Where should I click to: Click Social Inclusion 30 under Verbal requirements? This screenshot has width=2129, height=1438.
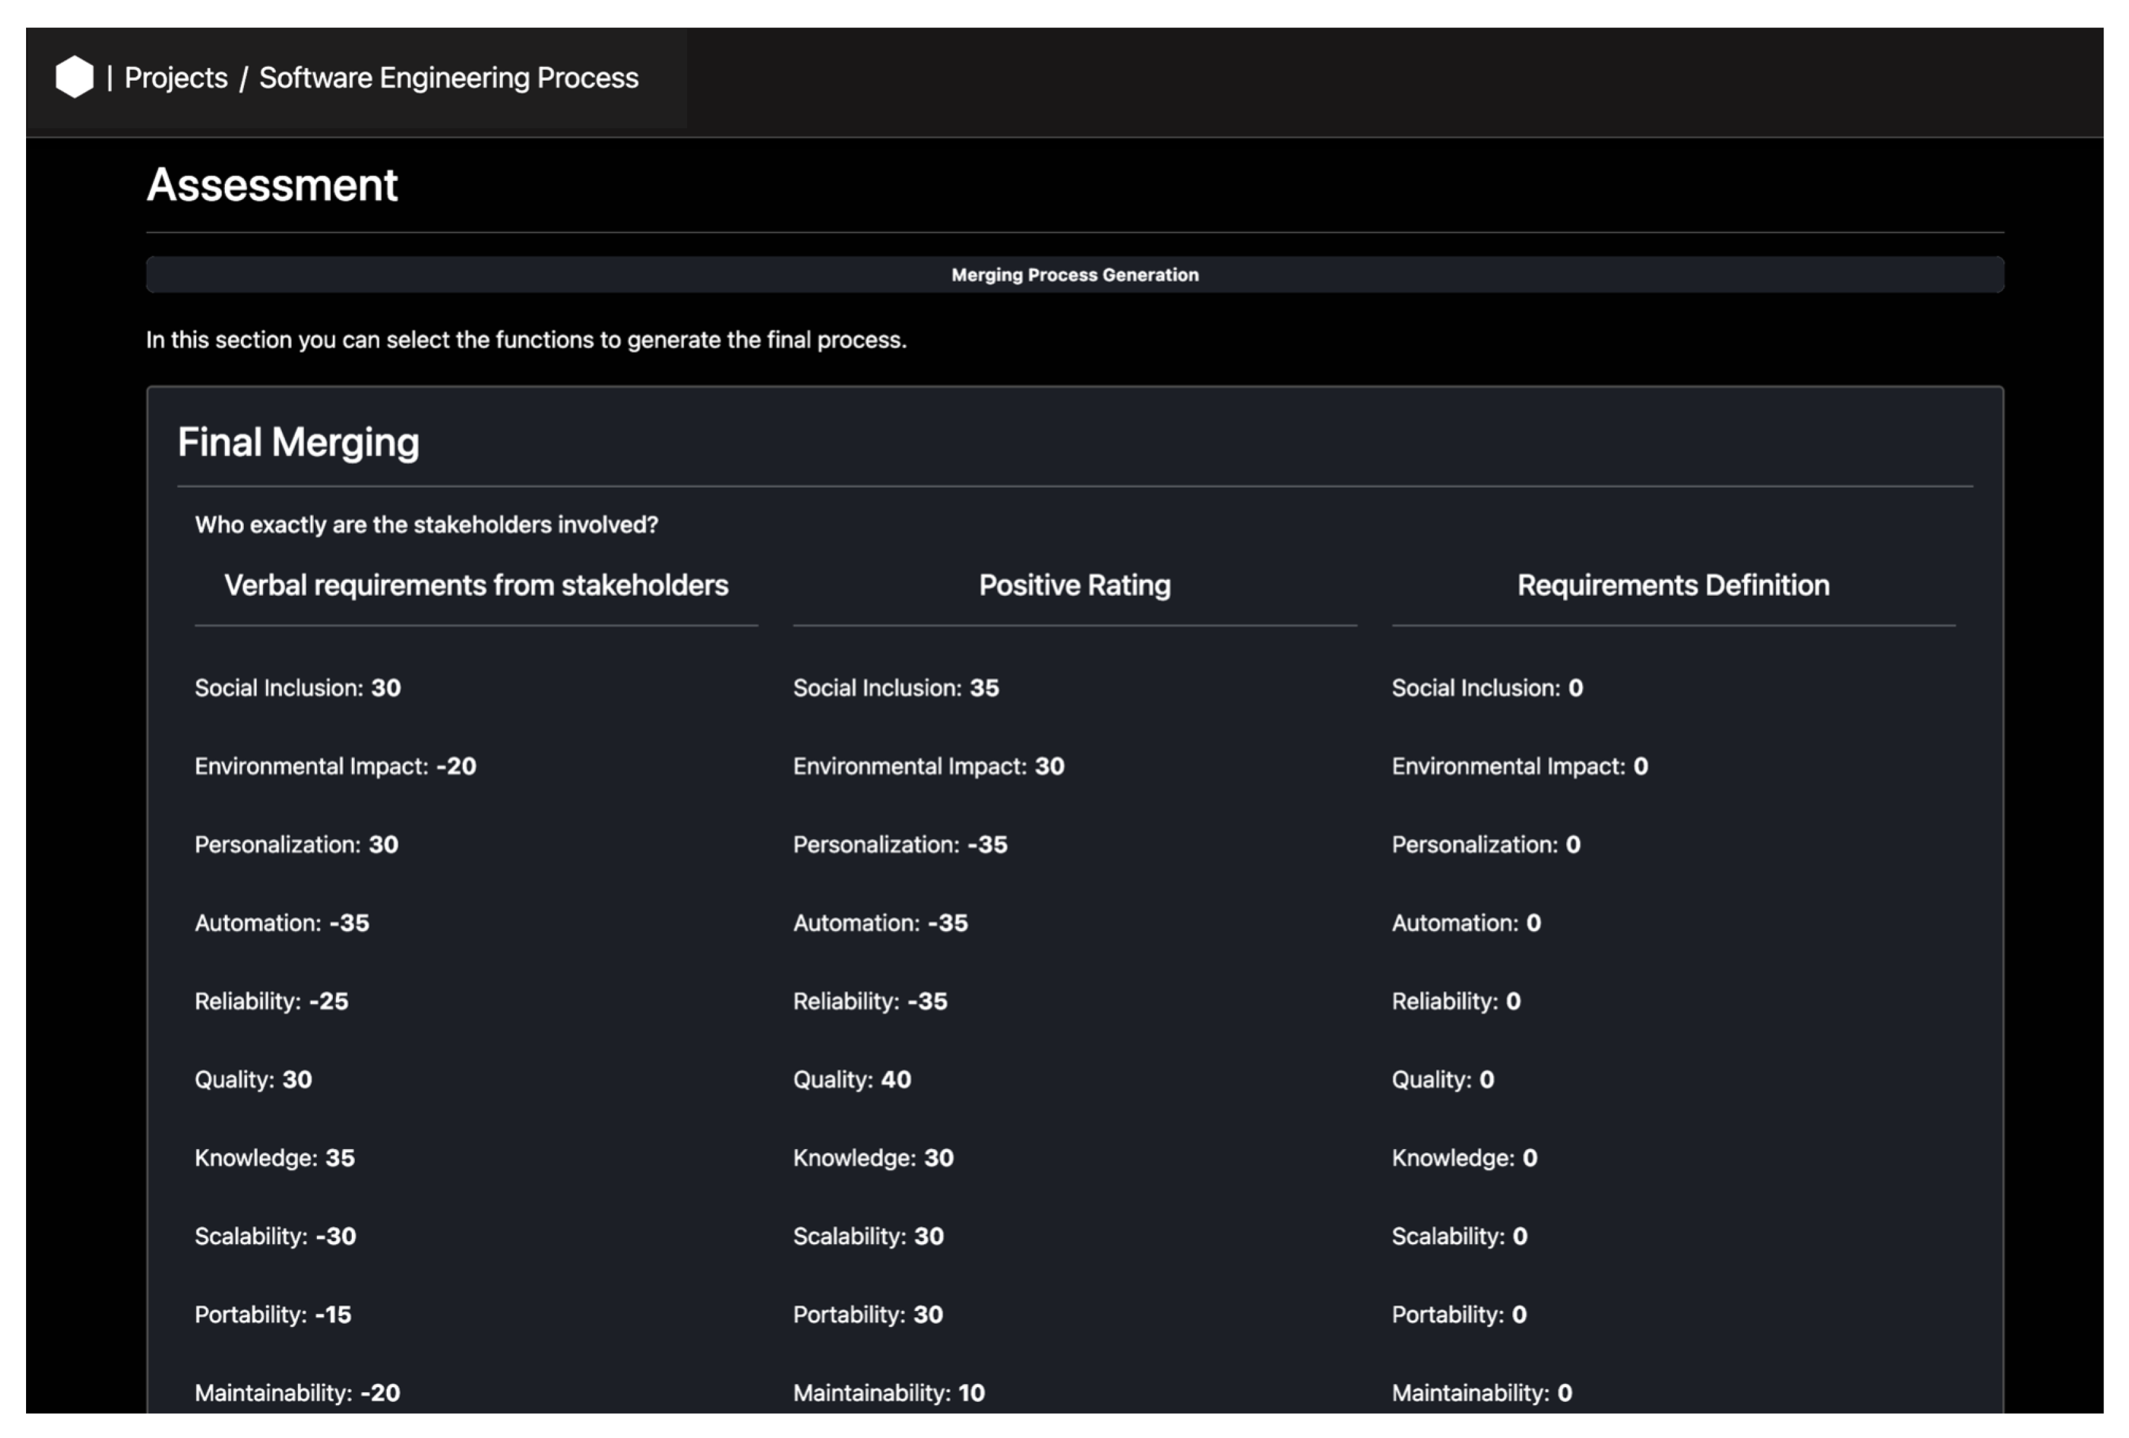297,688
